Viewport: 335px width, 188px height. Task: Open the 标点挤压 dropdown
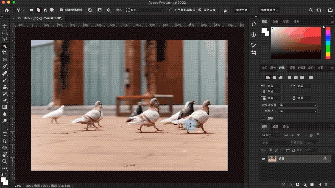pos(298,111)
